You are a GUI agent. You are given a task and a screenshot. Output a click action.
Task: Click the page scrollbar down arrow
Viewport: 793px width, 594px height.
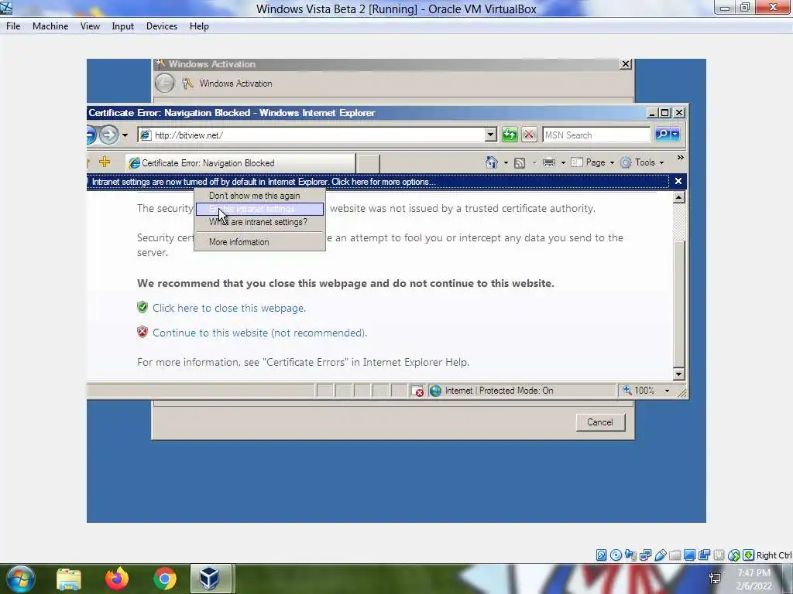coord(678,374)
